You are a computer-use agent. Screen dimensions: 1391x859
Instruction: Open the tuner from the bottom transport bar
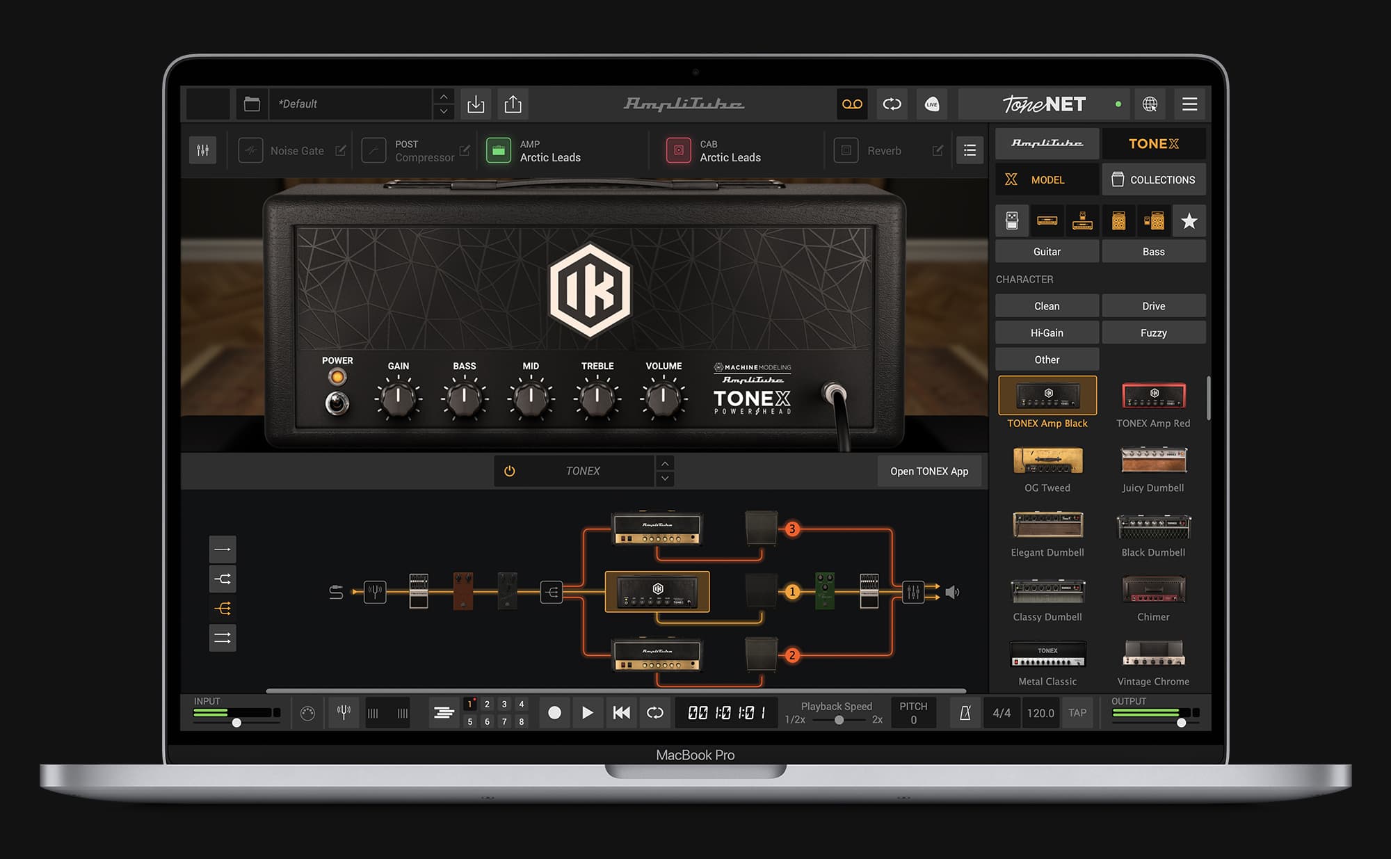tap(344, 712)
